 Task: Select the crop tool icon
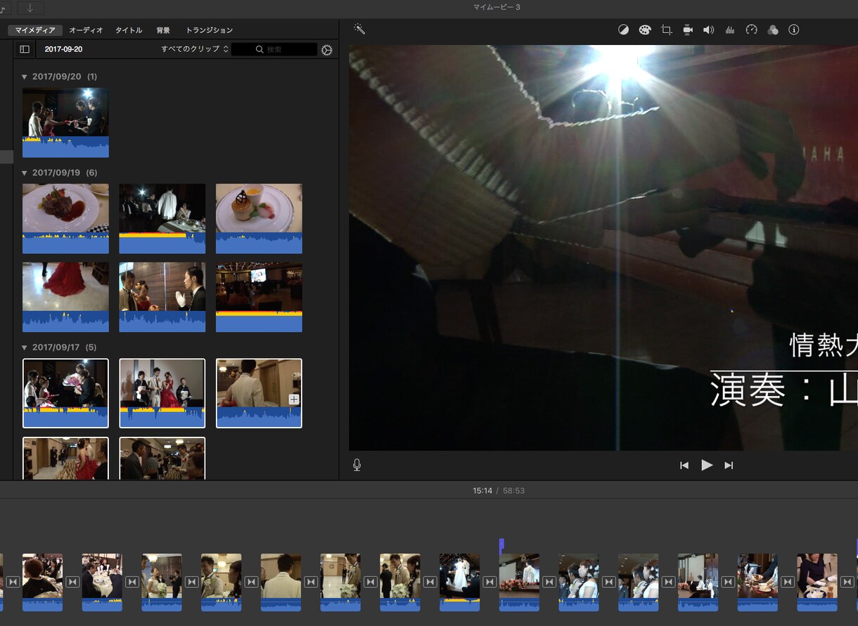[667, 30]
